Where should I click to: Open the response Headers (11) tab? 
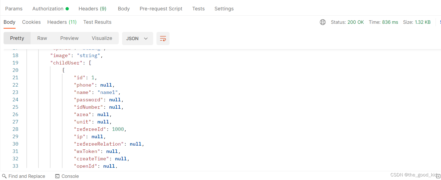[x=62, y=22]
